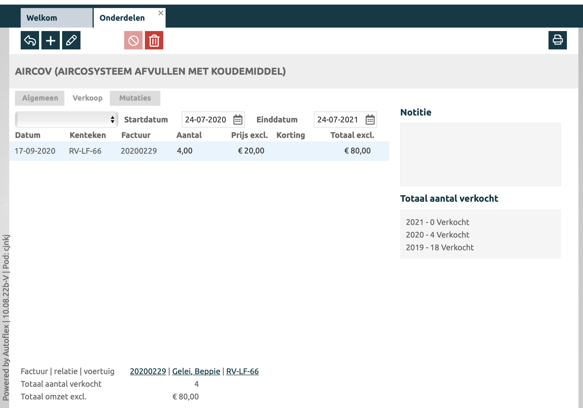Select the Verkoop tab
583x408 pixels.
click(87, 98)
